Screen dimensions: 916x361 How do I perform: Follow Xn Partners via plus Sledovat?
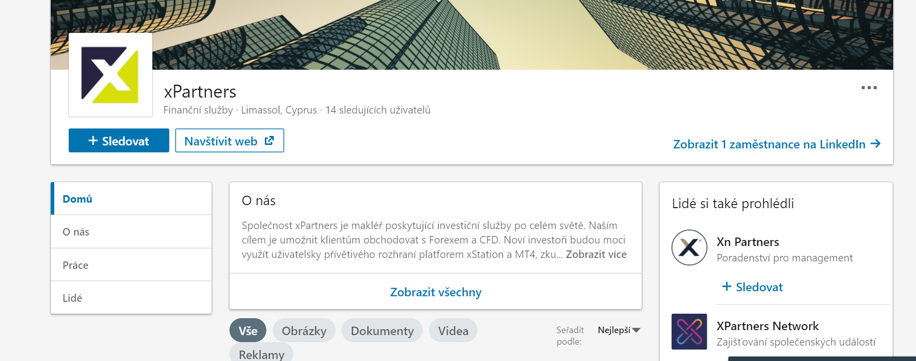tap(752, 287)
